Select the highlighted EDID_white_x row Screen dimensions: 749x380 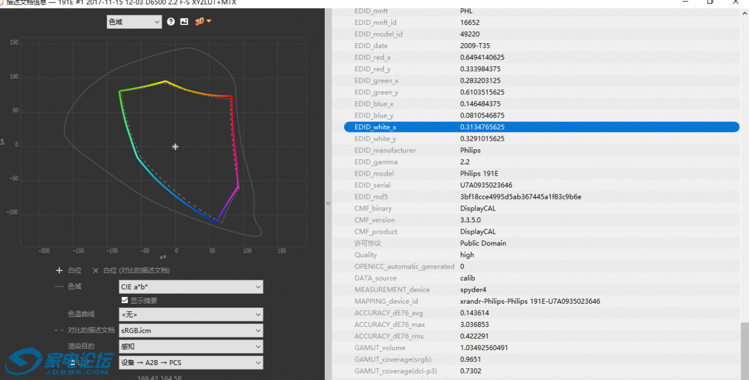point(541,127)
